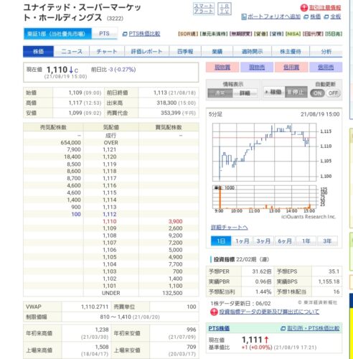Open the 詳細チャートへ link
The width and height of the screenshot is (353, 359).
pos(229,228)
